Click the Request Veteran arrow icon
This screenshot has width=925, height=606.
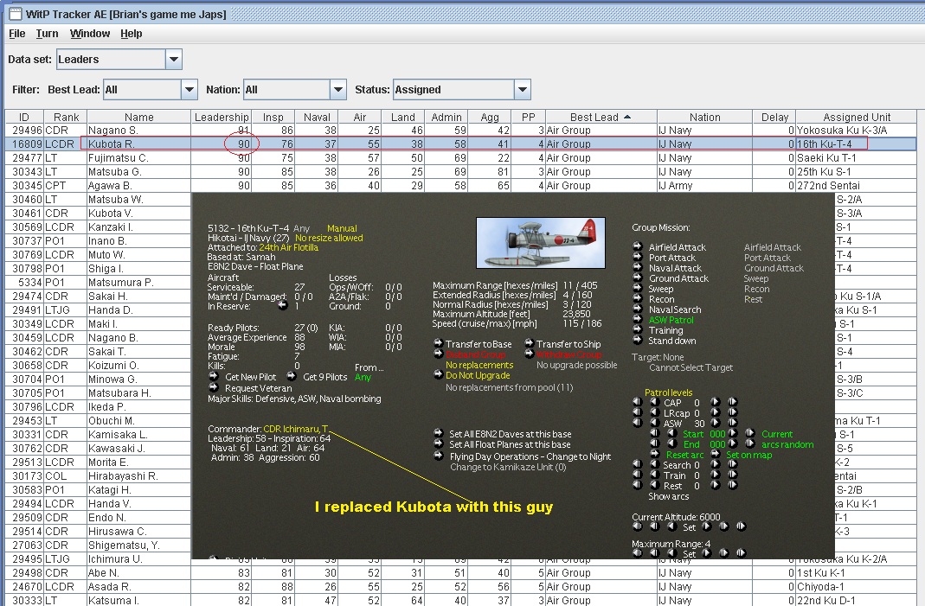213,388
